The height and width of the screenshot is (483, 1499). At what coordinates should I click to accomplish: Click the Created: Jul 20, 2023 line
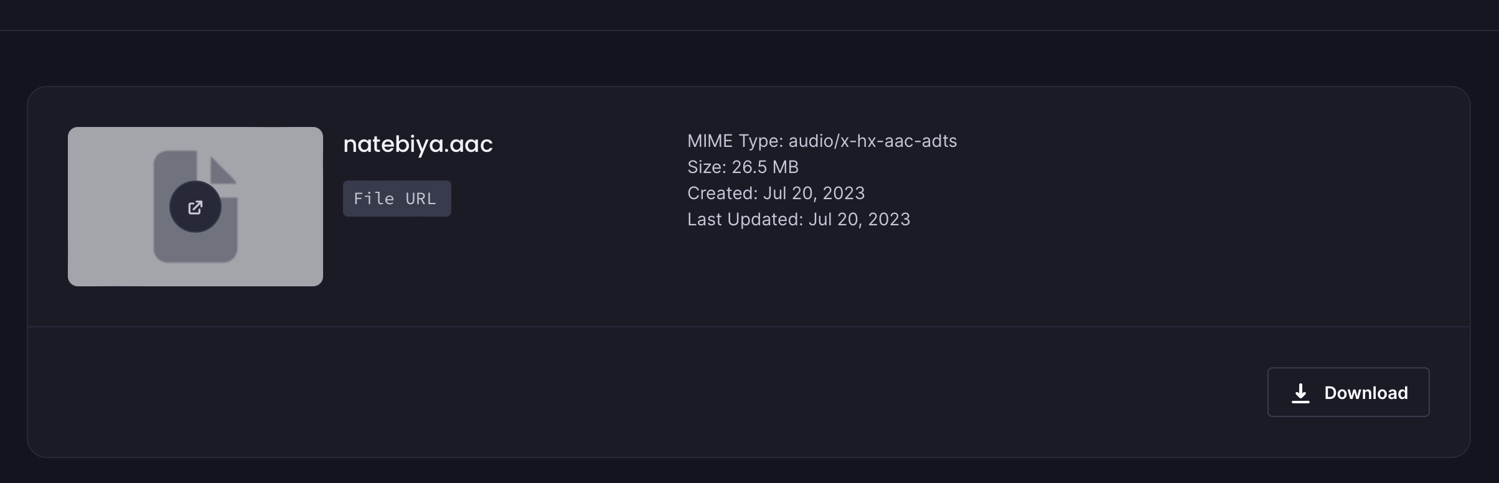tap(776, 193)
